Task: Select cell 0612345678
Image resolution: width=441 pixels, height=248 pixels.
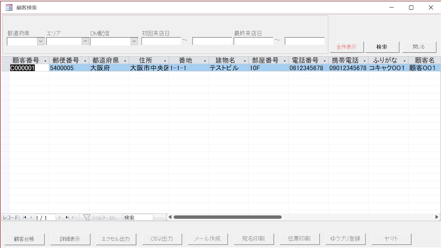Action: [x=308, y=68]
